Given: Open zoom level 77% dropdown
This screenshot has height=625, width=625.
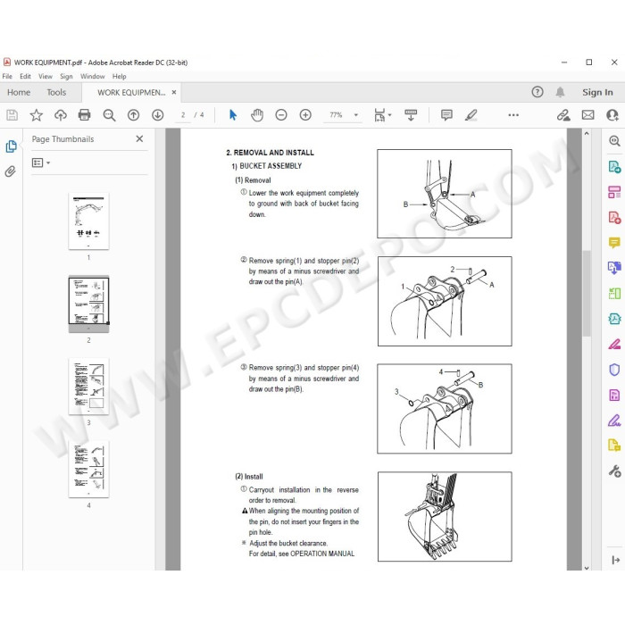Looking at the screenshot, I should (x=356, y=115).
